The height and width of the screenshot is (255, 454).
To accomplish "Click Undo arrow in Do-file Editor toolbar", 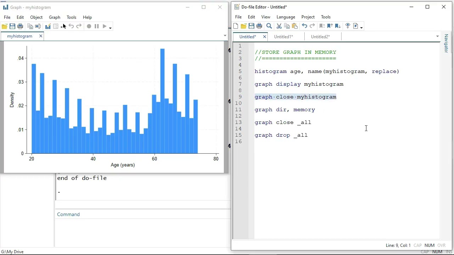I will click(304, 26).
